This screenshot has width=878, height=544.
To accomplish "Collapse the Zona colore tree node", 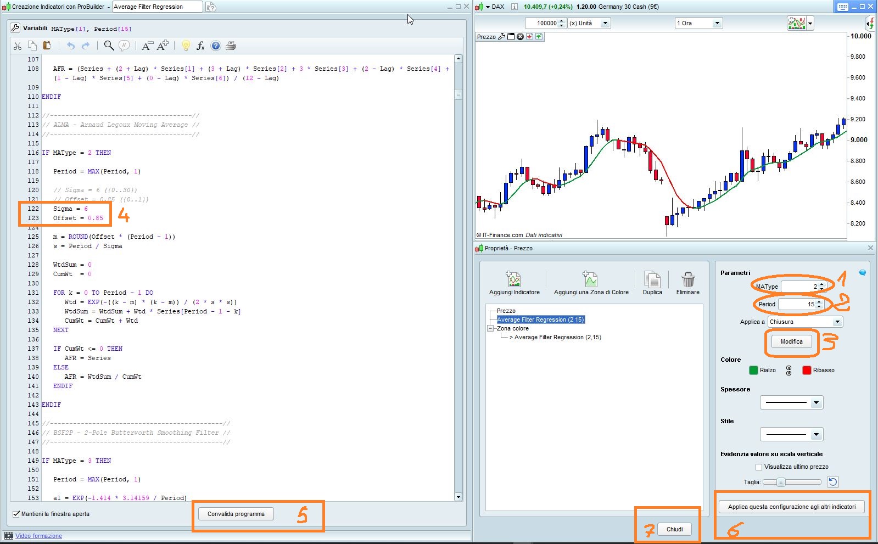I will 491,328.
